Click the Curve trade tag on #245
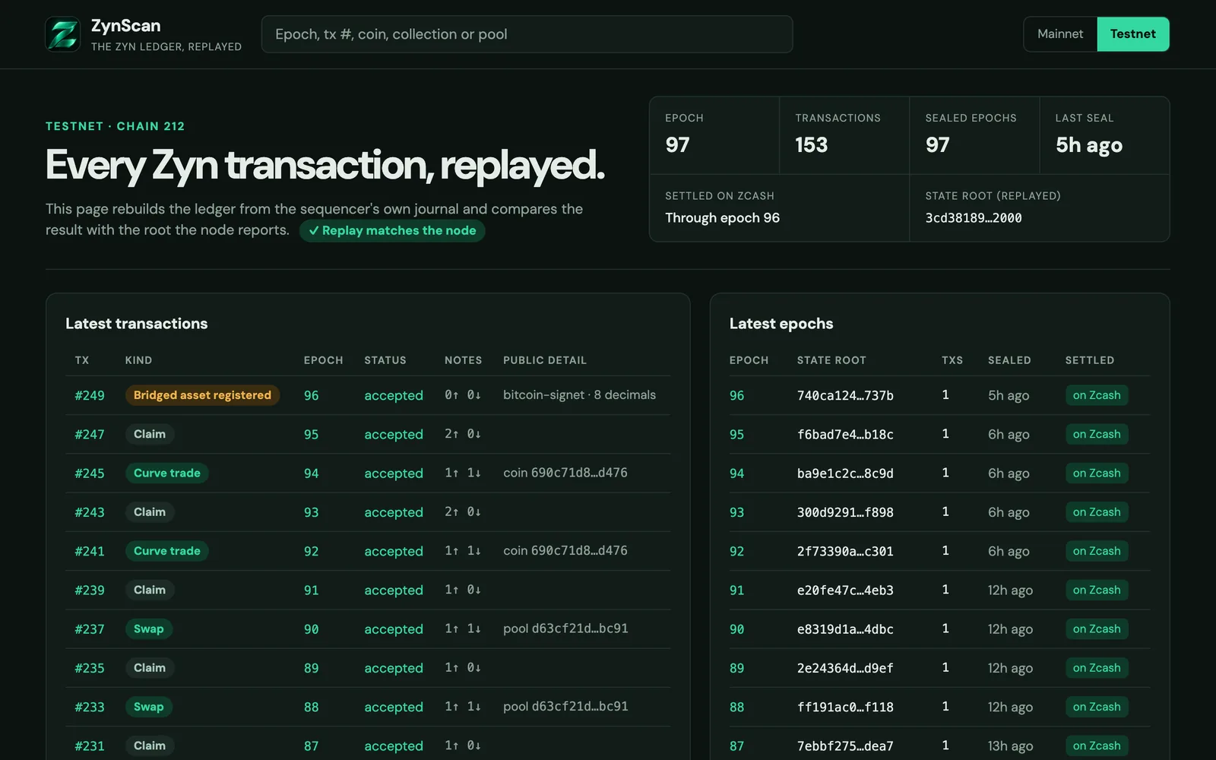 point(167,473)
